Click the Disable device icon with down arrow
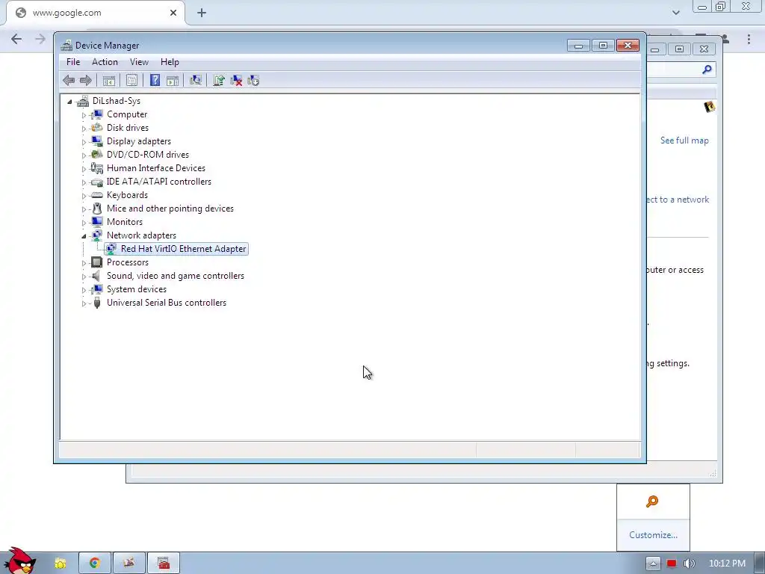 coord(253,81)
